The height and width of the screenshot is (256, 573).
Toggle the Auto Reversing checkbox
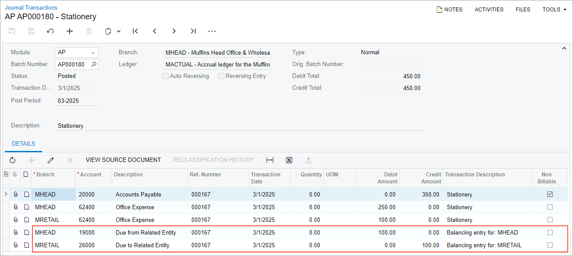click(166, 76)
